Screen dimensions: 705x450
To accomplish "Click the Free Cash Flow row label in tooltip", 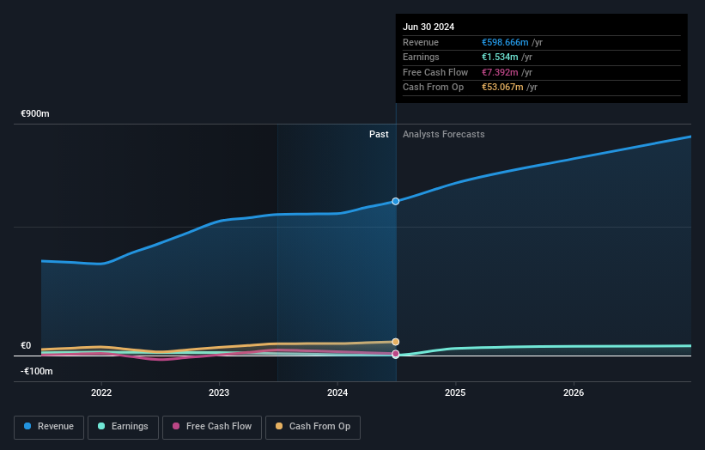I will (x=435, y=72).
